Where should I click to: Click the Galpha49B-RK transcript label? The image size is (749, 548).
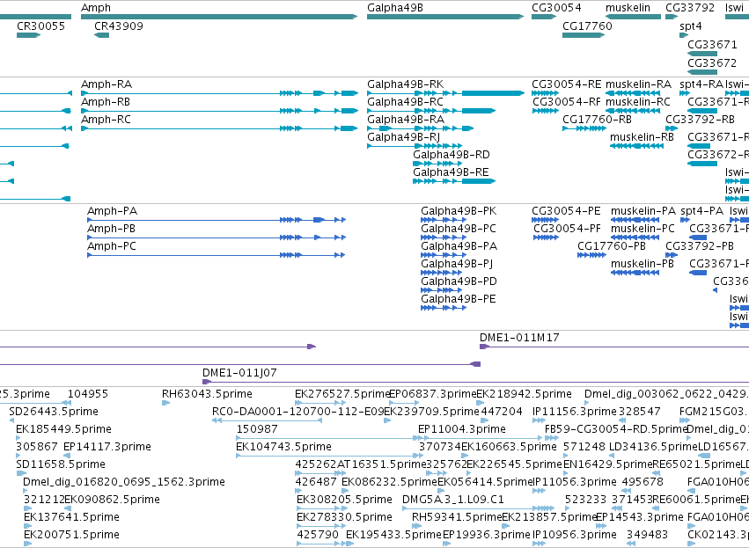pos(405,84)
